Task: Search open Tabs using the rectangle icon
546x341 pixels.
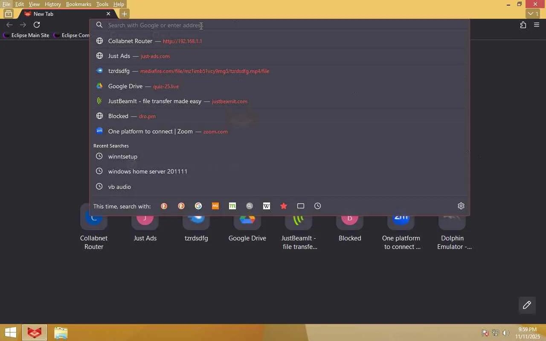Action: (x=301, y=206)
